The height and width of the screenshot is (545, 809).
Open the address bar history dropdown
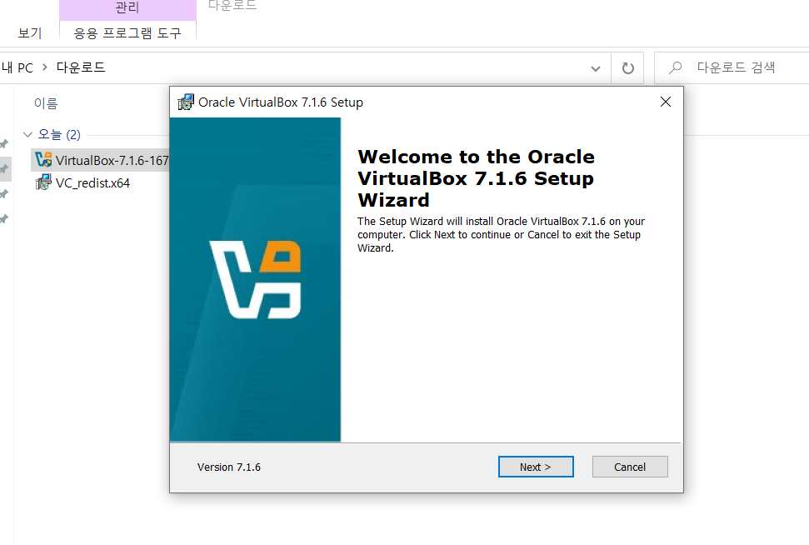click(595, 67)
